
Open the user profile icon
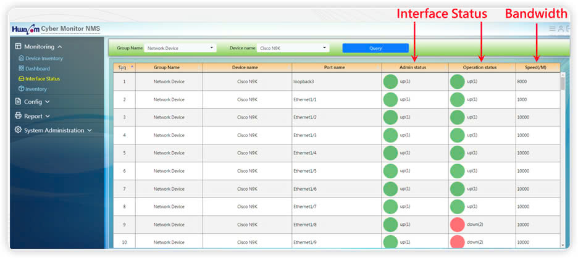point(561,28)
